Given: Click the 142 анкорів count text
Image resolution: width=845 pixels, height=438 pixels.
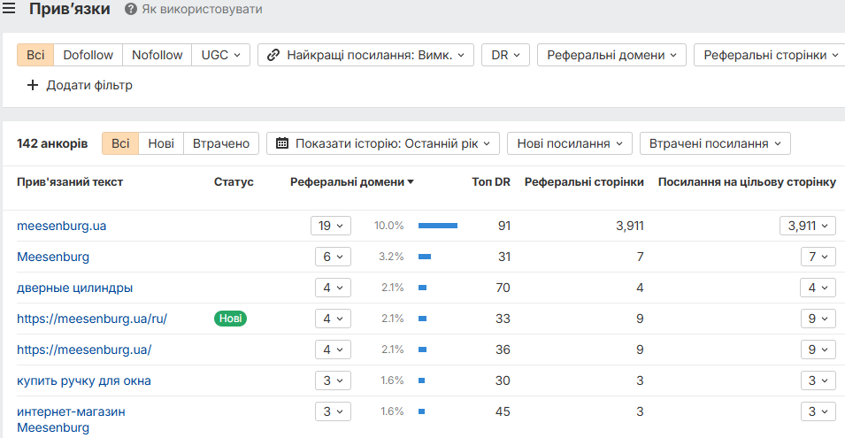Looking at the screenshot, I should 52,143.
